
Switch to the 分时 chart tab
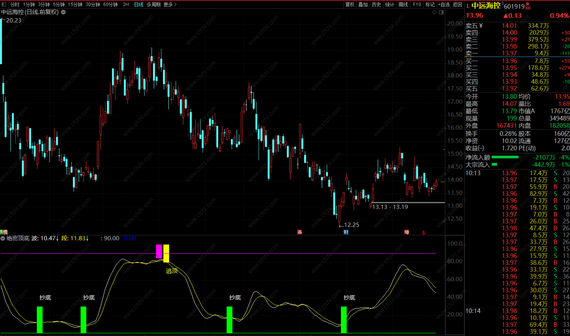pyautogui.click(x=15, y=4)
